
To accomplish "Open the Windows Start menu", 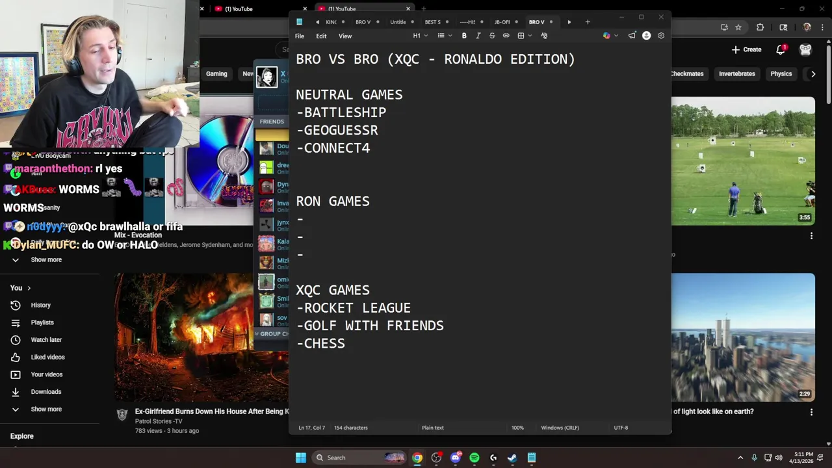I will click(x=301, y=458).
